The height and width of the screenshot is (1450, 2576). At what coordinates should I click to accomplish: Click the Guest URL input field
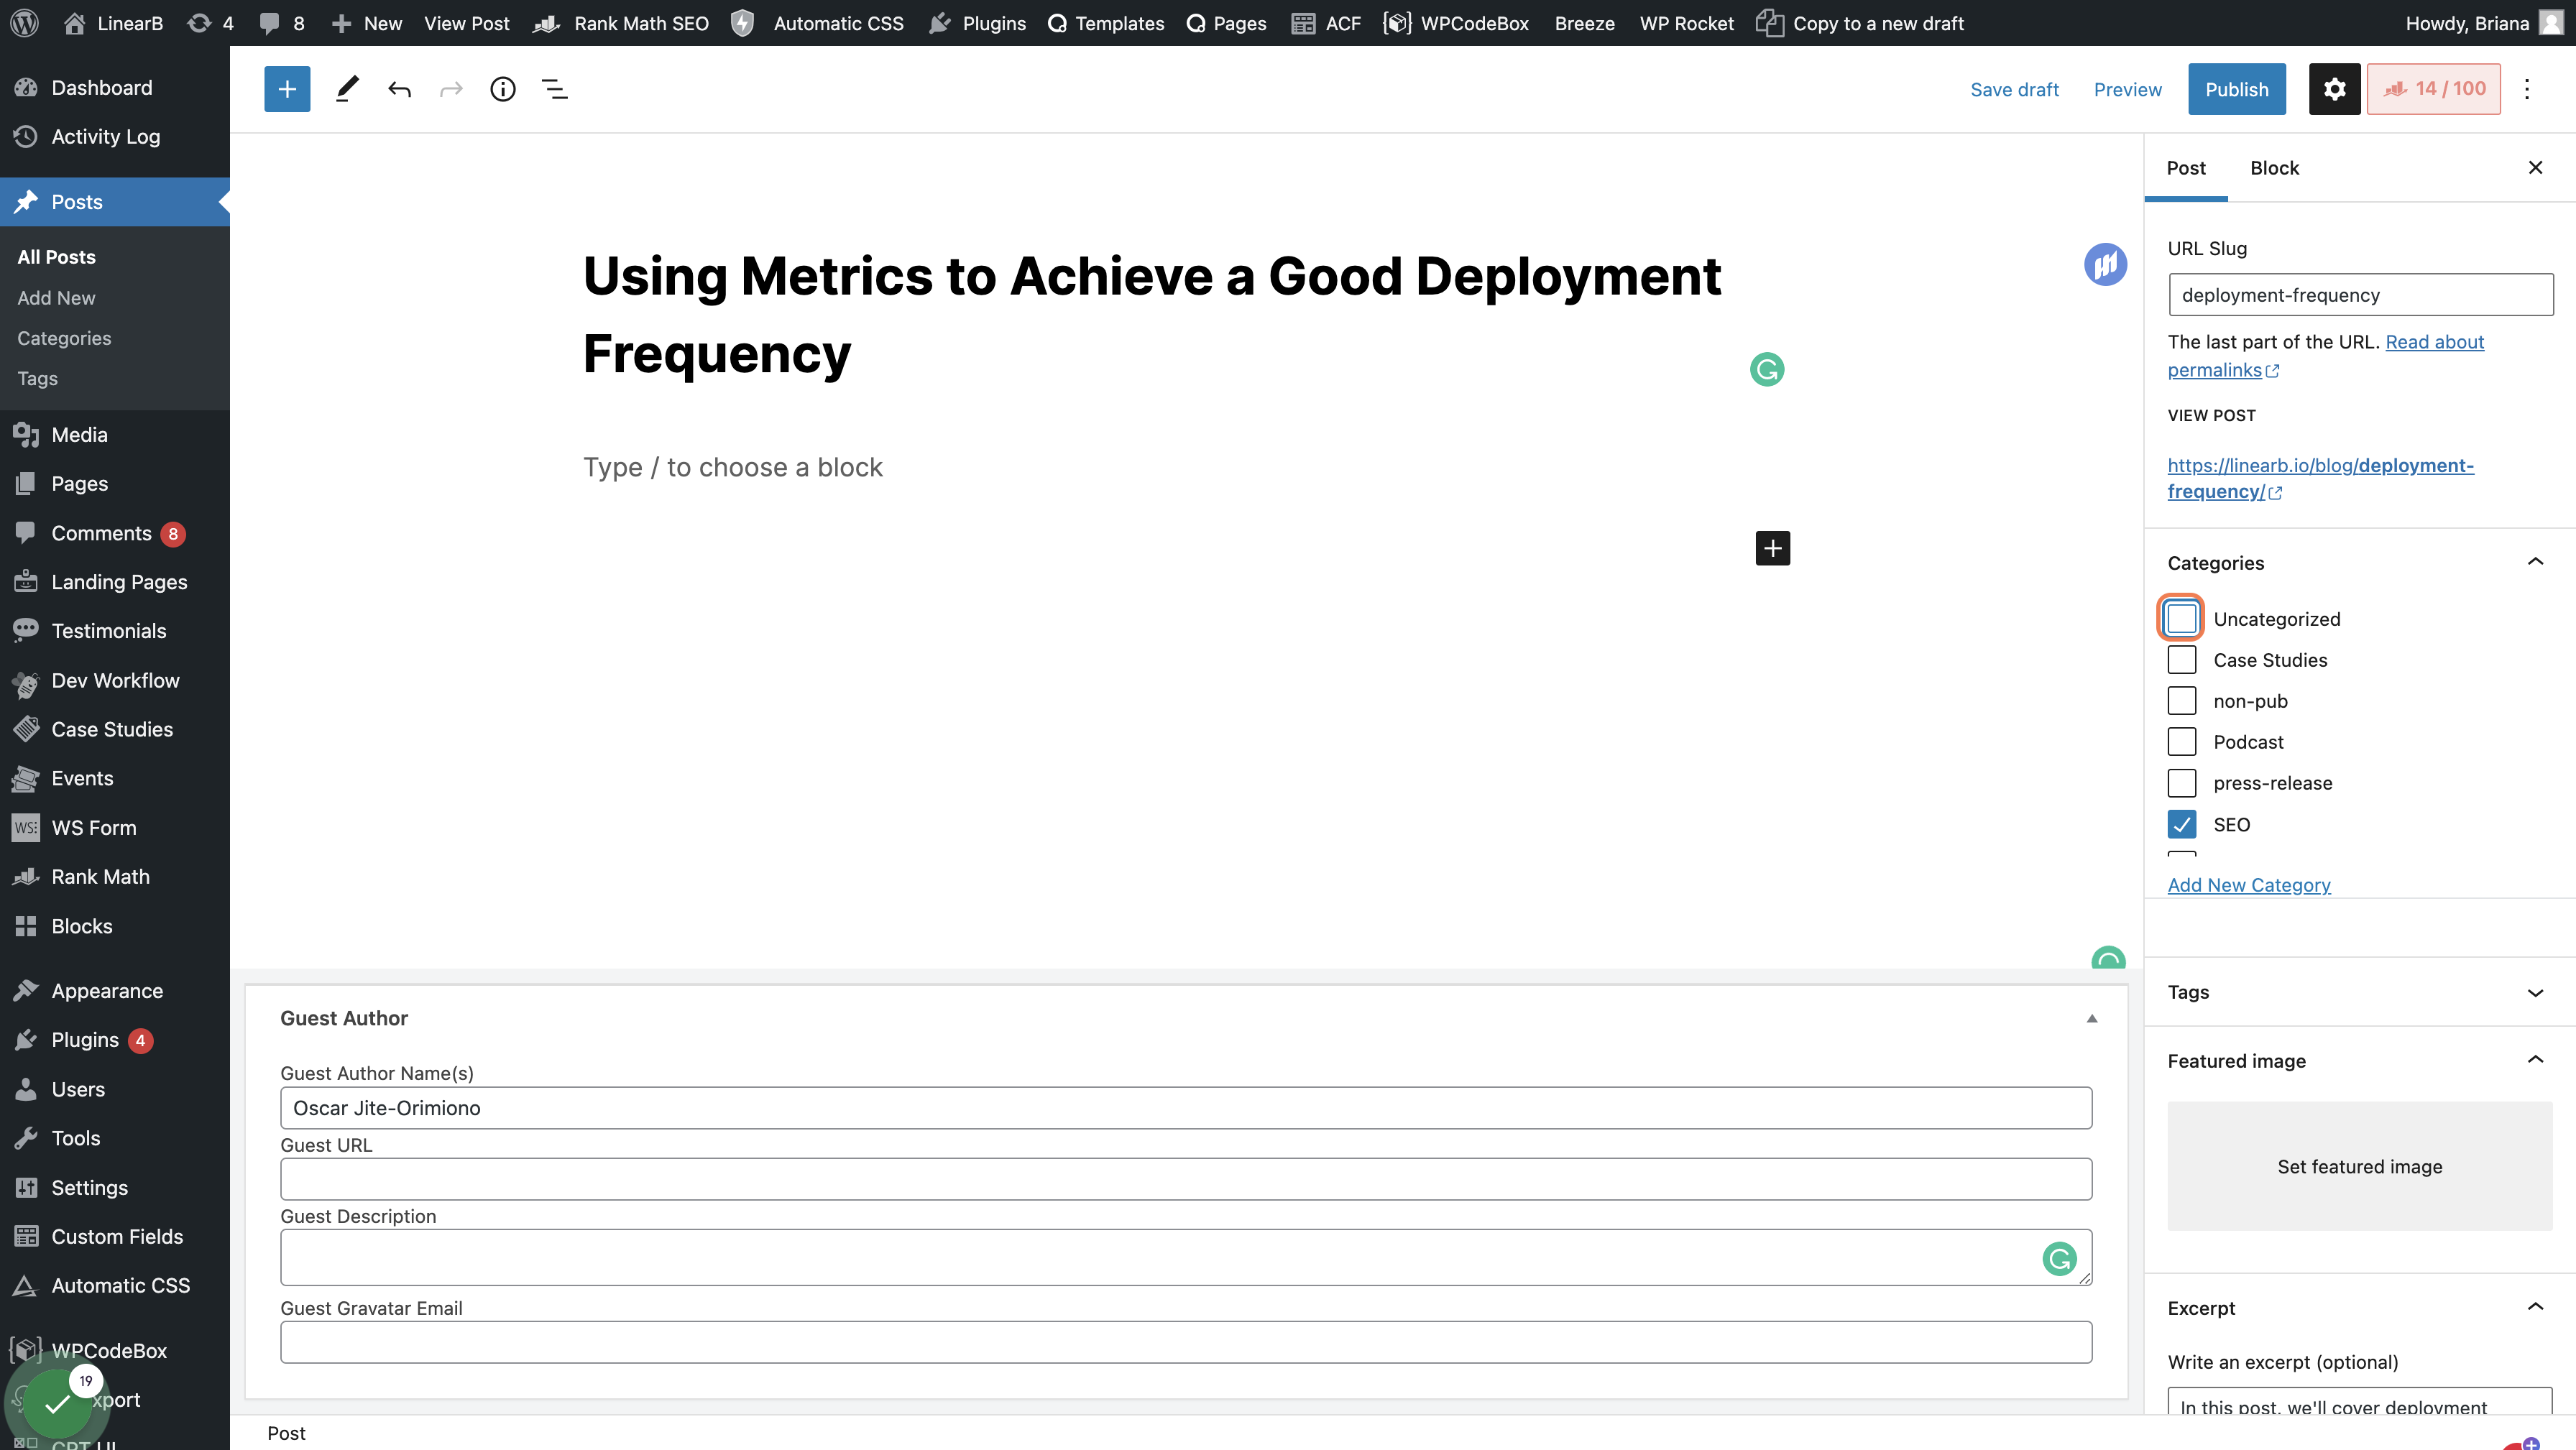point(1185,1179)
